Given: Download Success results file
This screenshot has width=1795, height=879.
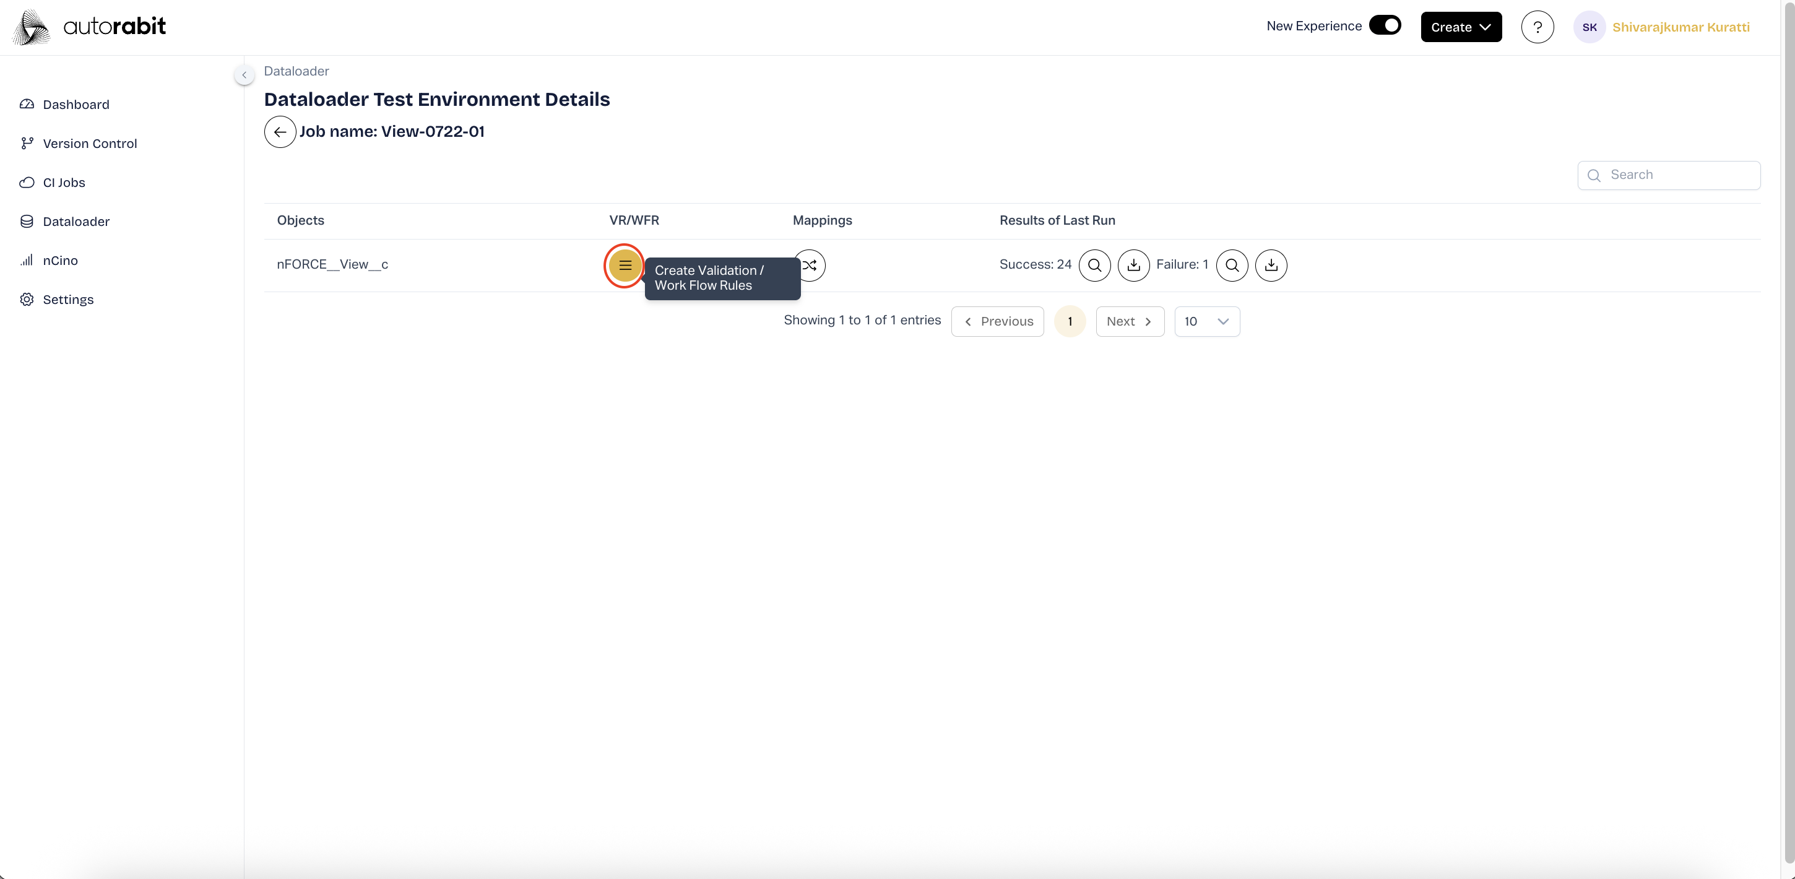Looking at the screenshot, I should tap(1133, 266).
